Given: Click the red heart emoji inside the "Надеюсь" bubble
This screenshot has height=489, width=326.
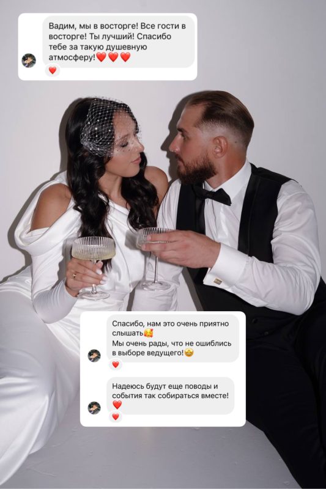Looking at the screenshot, I should click(x=117, y=405).
